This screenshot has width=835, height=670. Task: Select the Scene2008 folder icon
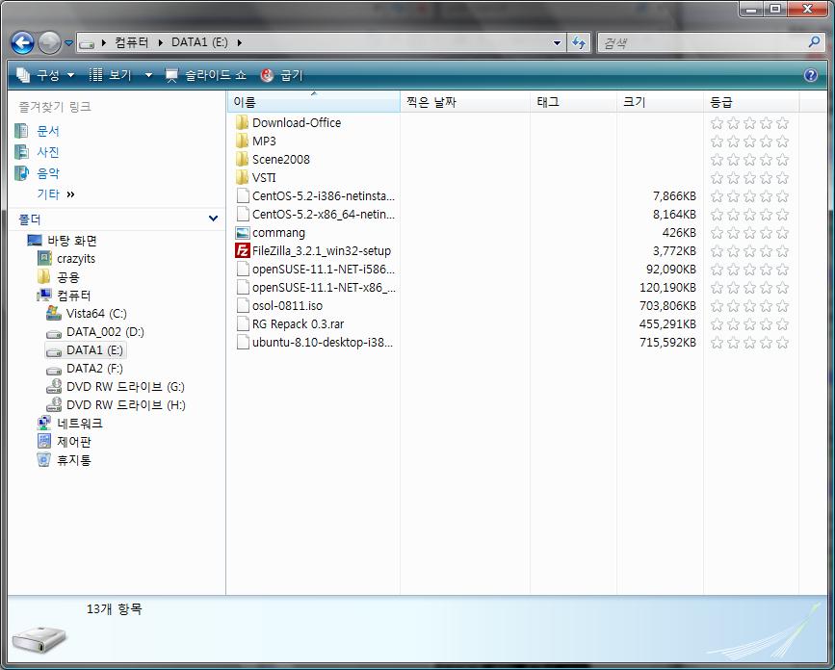tap(243, 159)
